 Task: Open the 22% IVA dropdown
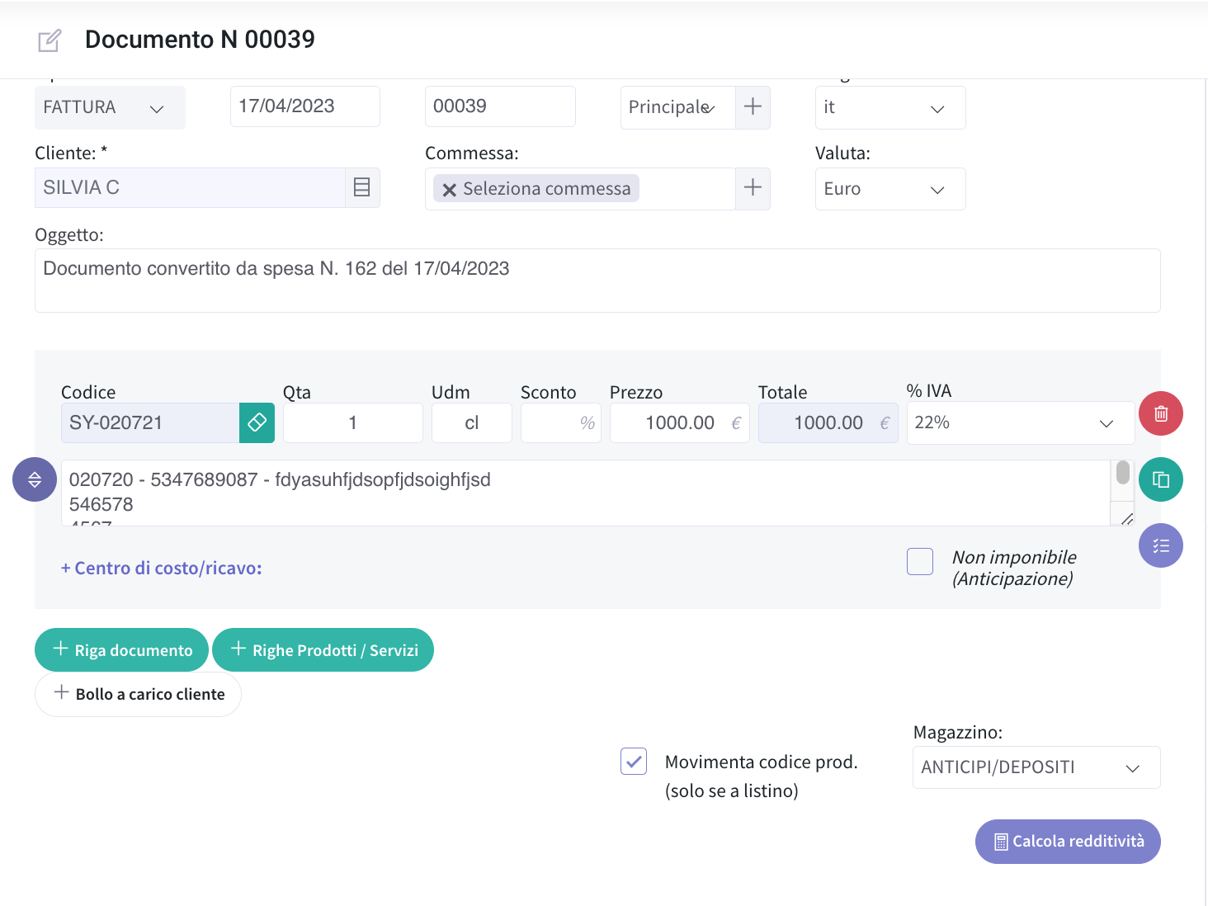point(1021,422)
